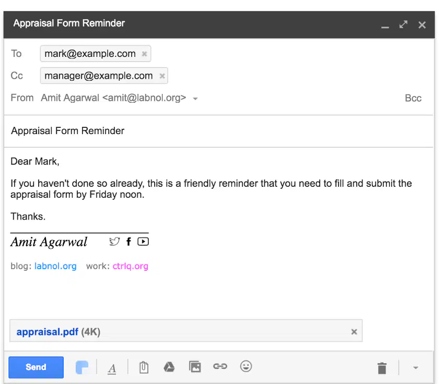
Task: Insert a photo with the image icon
Action: (x=195, y=367)
